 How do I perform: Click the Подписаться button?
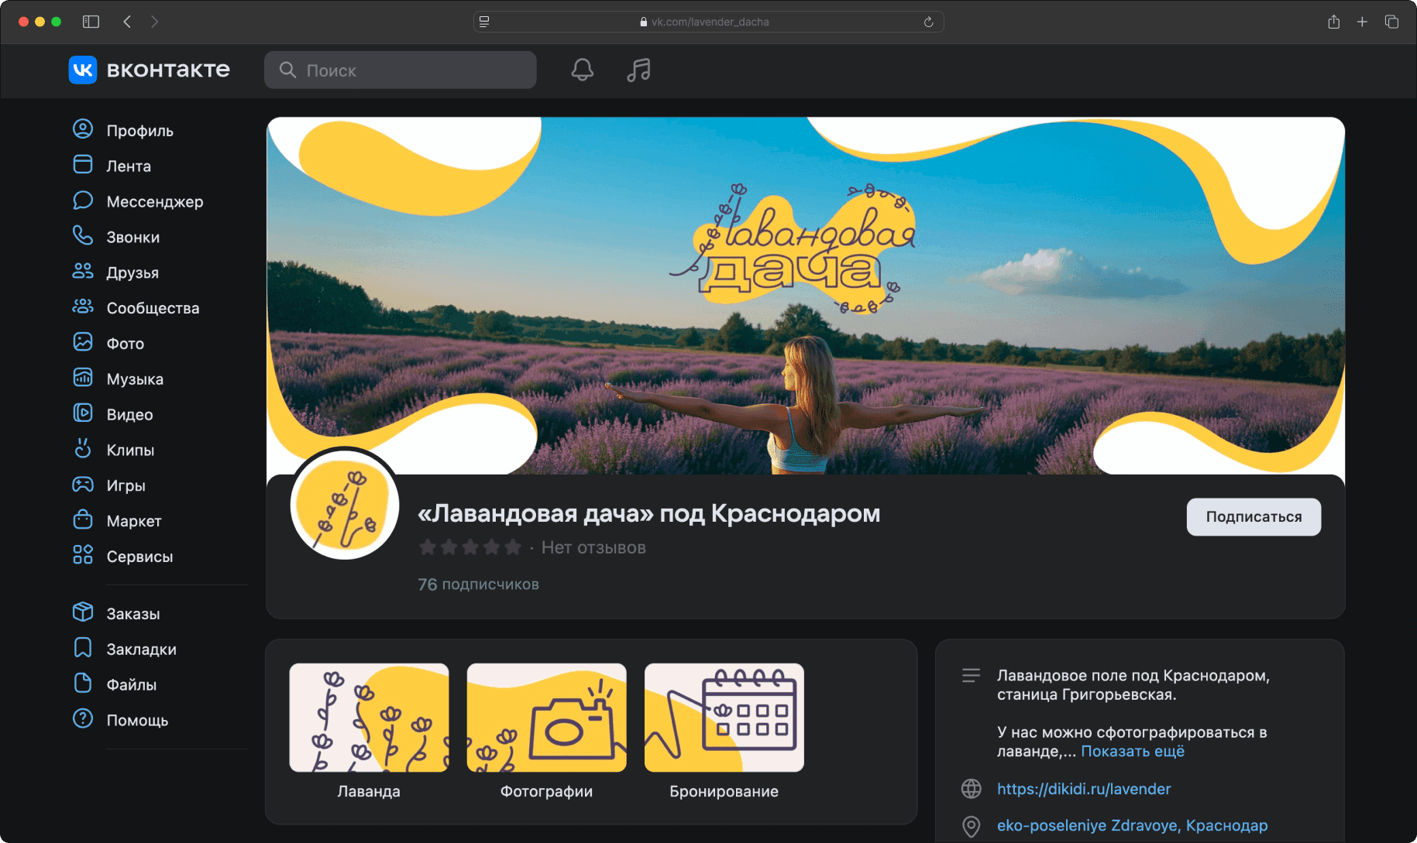1253,517
